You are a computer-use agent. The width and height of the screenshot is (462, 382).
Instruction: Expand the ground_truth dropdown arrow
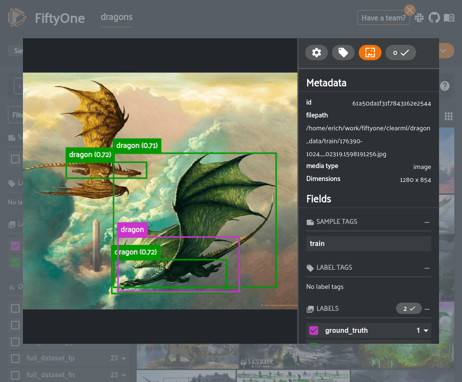pos(426,331)
